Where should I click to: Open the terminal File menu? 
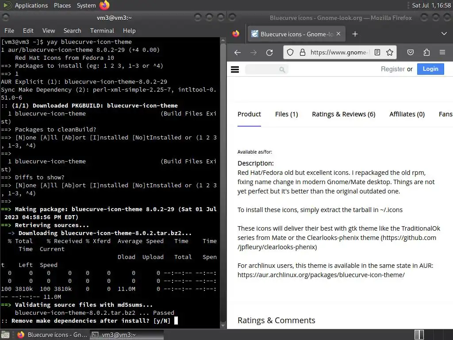pyautogui.click(x=9, y=31)
